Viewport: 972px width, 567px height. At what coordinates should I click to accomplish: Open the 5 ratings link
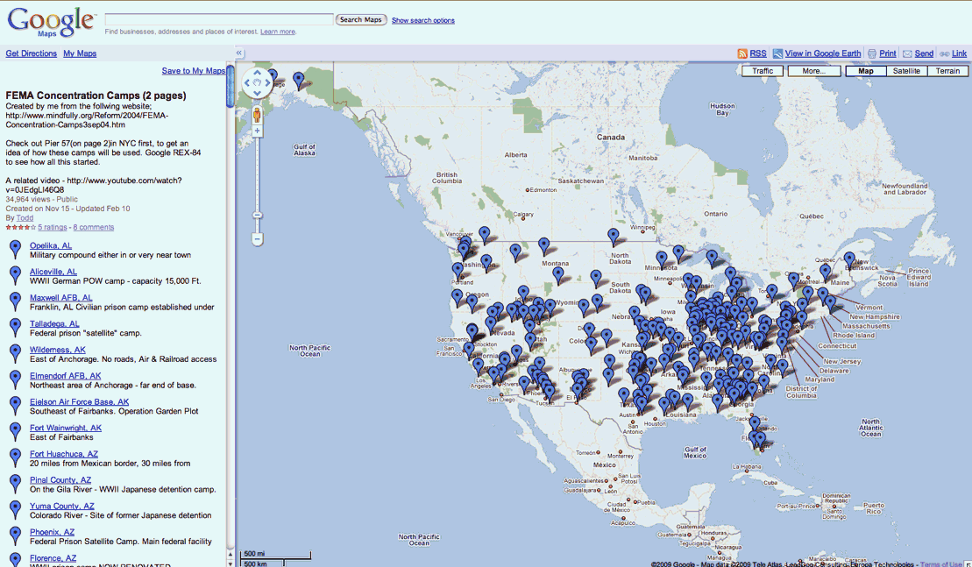[52, 228]
